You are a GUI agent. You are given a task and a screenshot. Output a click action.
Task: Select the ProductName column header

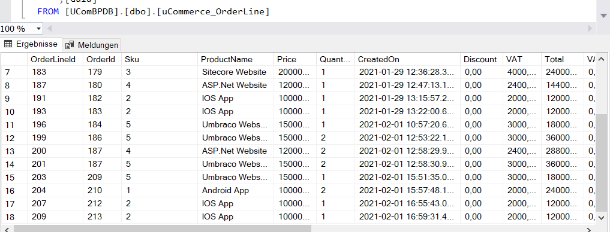pos(236,59)
